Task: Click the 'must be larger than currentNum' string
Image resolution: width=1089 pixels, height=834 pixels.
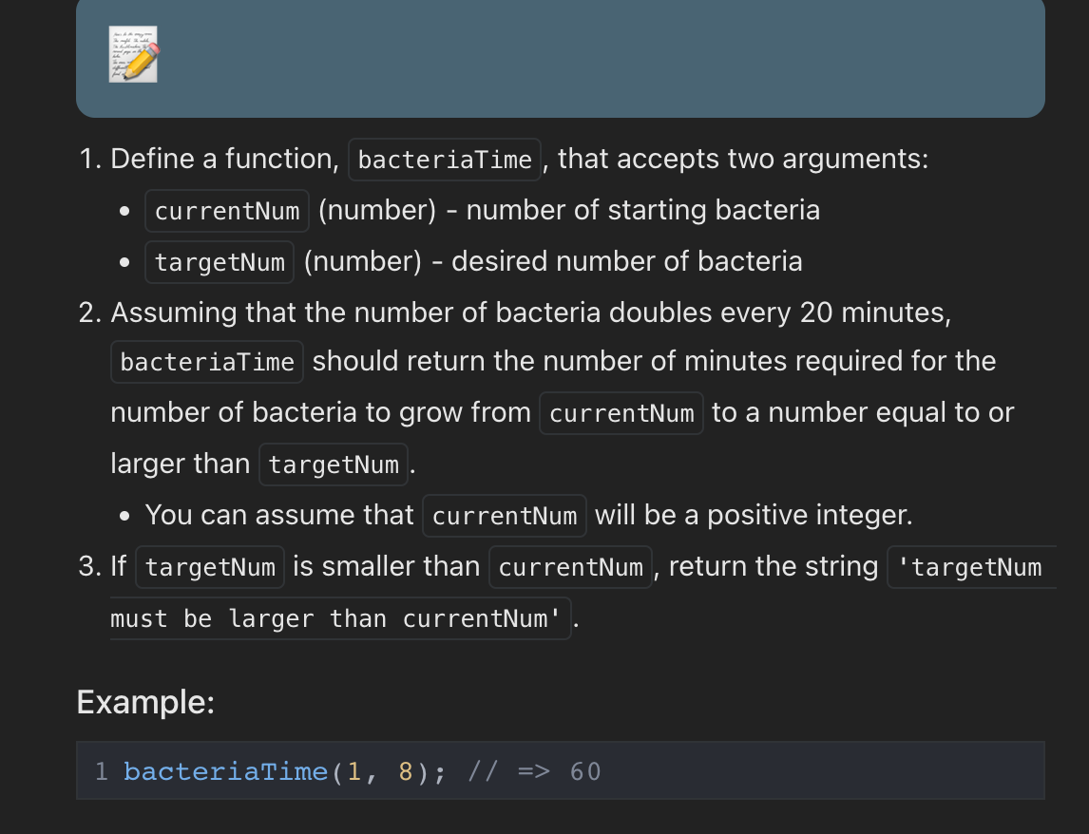Action: point(339,619)
